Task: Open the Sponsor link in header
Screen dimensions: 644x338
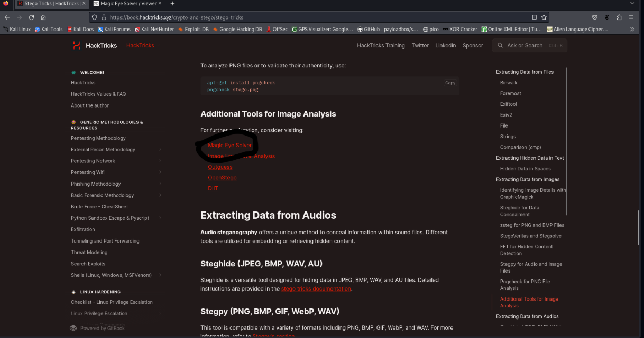Action: (473, 46)
